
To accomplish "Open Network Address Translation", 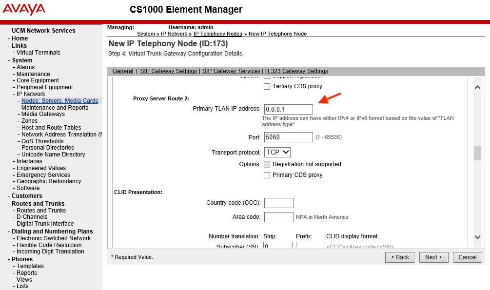I will coord(61,135).
